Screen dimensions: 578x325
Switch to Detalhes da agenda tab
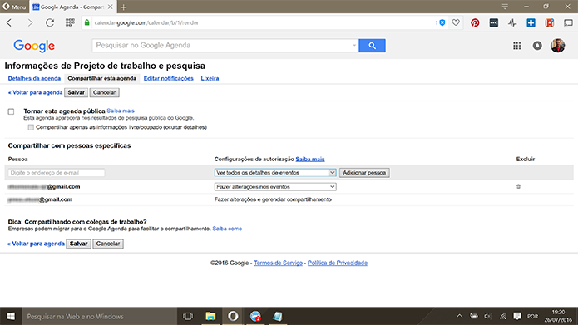[x=34, y=78]
